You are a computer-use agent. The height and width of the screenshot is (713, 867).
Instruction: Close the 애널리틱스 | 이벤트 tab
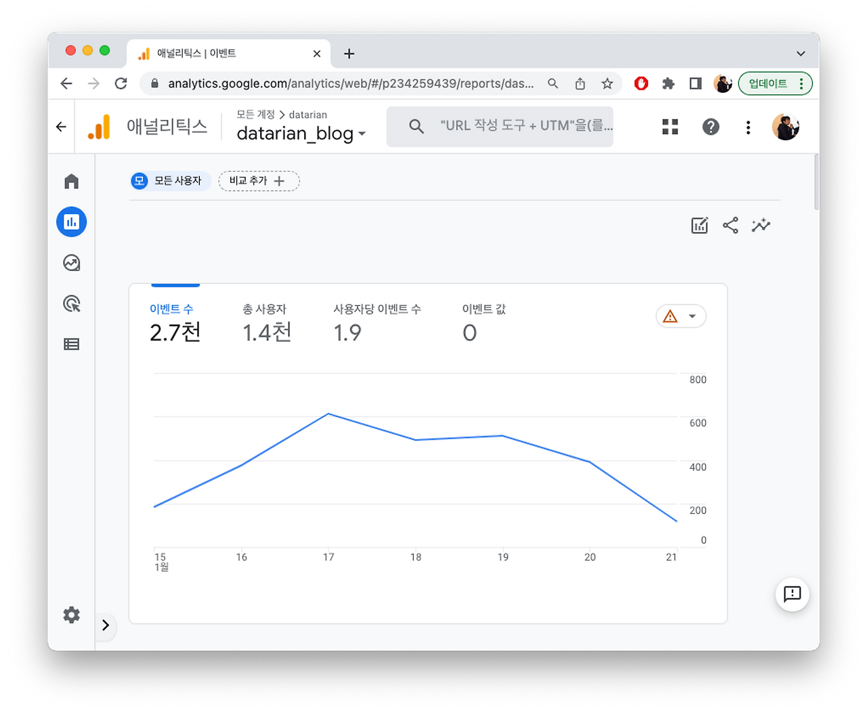(316, 54)
